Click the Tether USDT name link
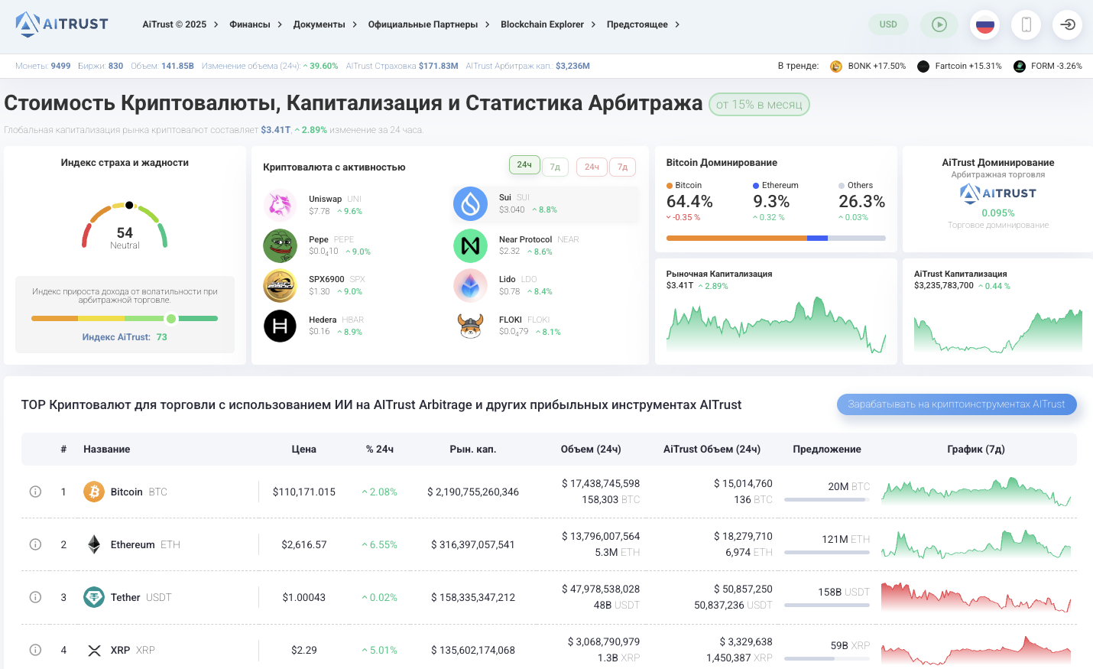Viewport: 1093px width, 669px height. [x=141, y=597]
